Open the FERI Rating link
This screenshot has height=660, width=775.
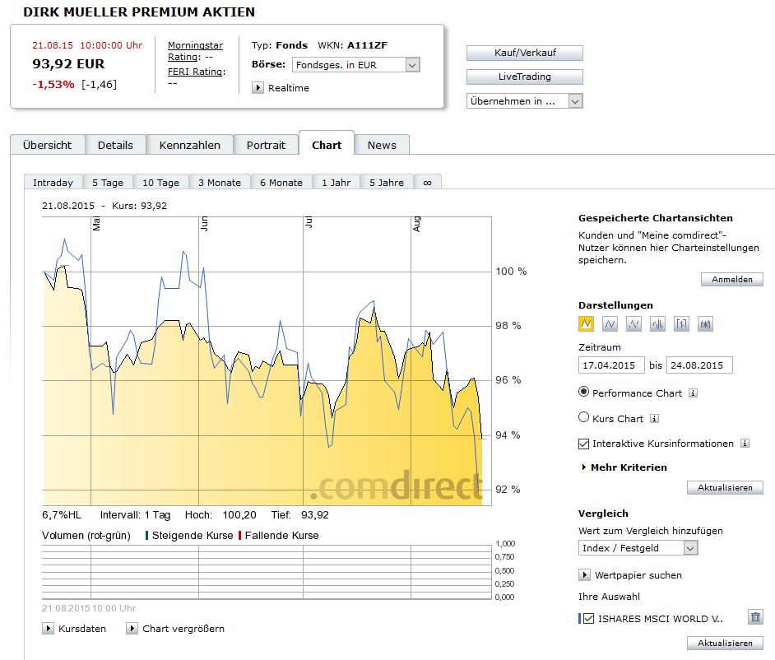pyautogui.click(x=197, y=72)
